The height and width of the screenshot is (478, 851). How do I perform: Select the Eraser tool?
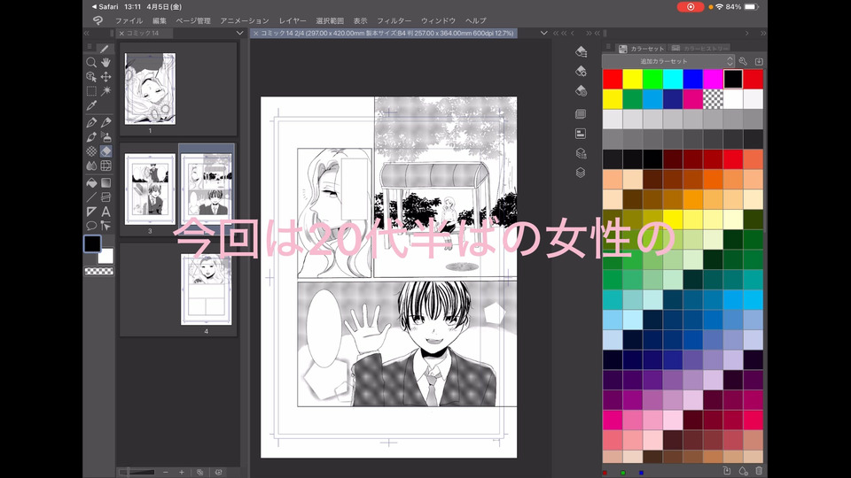(x=105, y=151)
